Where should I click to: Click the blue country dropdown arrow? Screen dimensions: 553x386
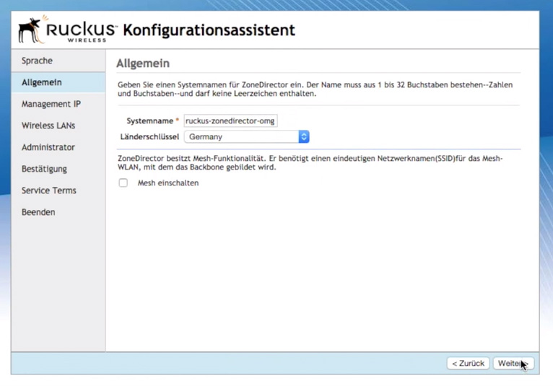tap(304, 136)
